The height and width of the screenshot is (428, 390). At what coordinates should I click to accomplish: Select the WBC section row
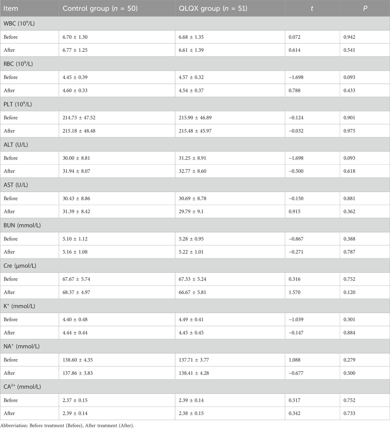point(195,24)
